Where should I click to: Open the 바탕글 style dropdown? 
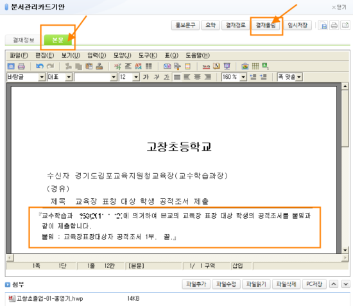[x=42, y=77]
